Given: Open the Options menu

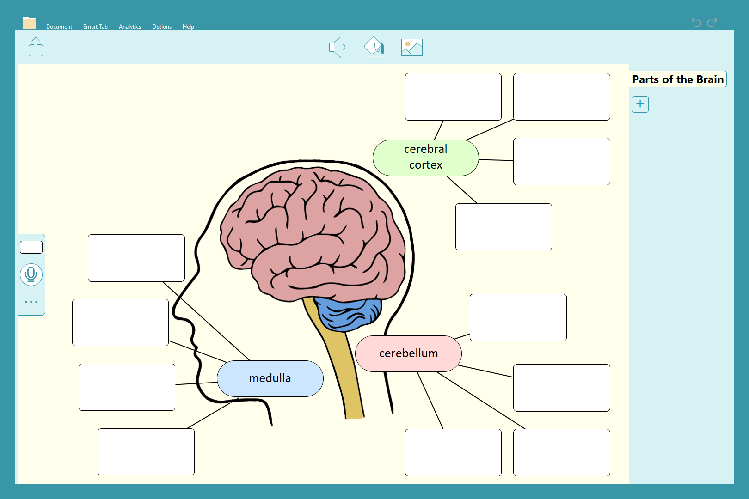Looking at the screenshot, I should coord(162,27).
